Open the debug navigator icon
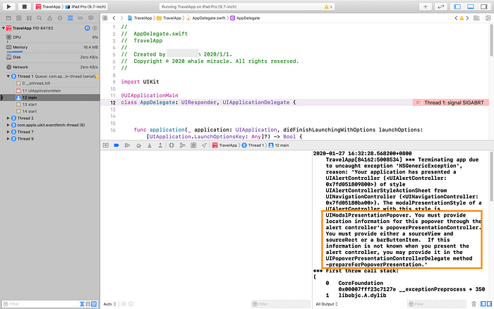The image size is (494, 309). click(71, 18)
